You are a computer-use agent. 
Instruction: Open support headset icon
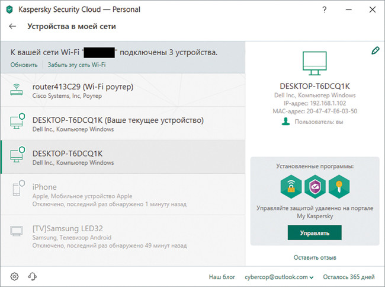pyautogui.click(x=33, y=276)
